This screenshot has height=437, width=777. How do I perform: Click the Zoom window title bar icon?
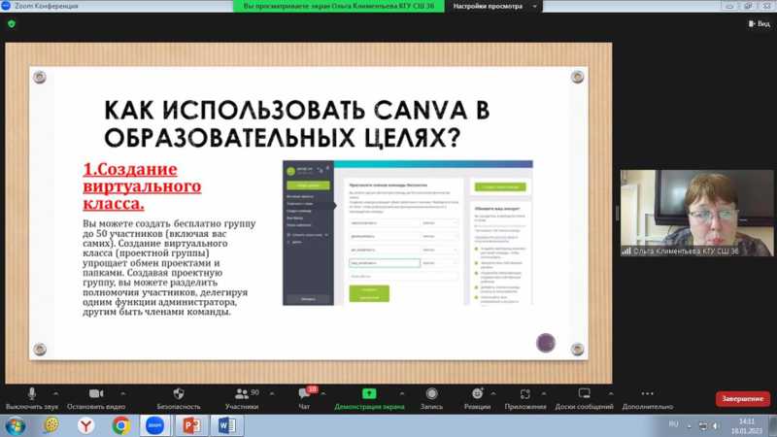coord(6,6)
